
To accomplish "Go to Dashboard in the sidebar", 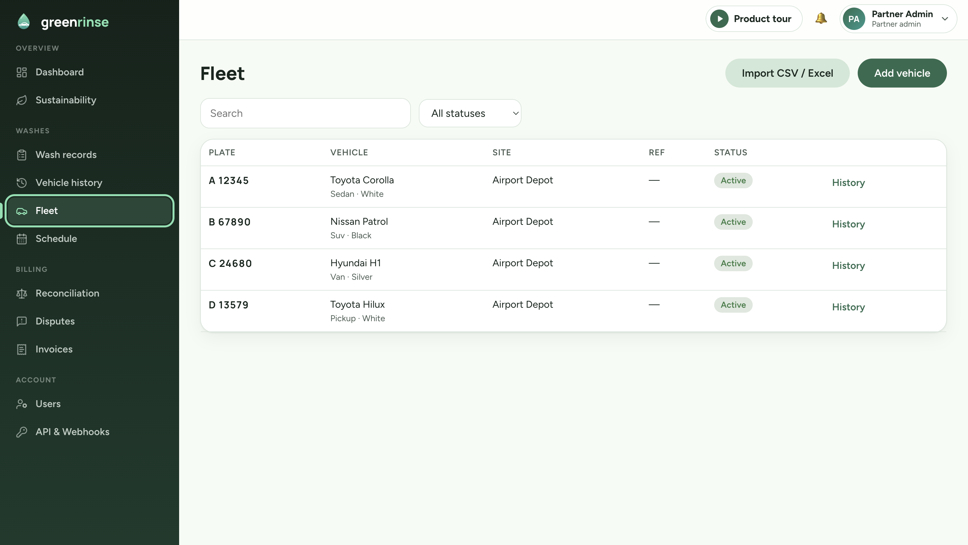I will coord(90,72).
